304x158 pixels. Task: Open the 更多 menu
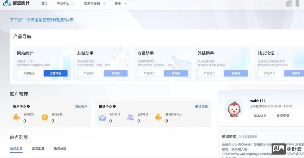118,3
